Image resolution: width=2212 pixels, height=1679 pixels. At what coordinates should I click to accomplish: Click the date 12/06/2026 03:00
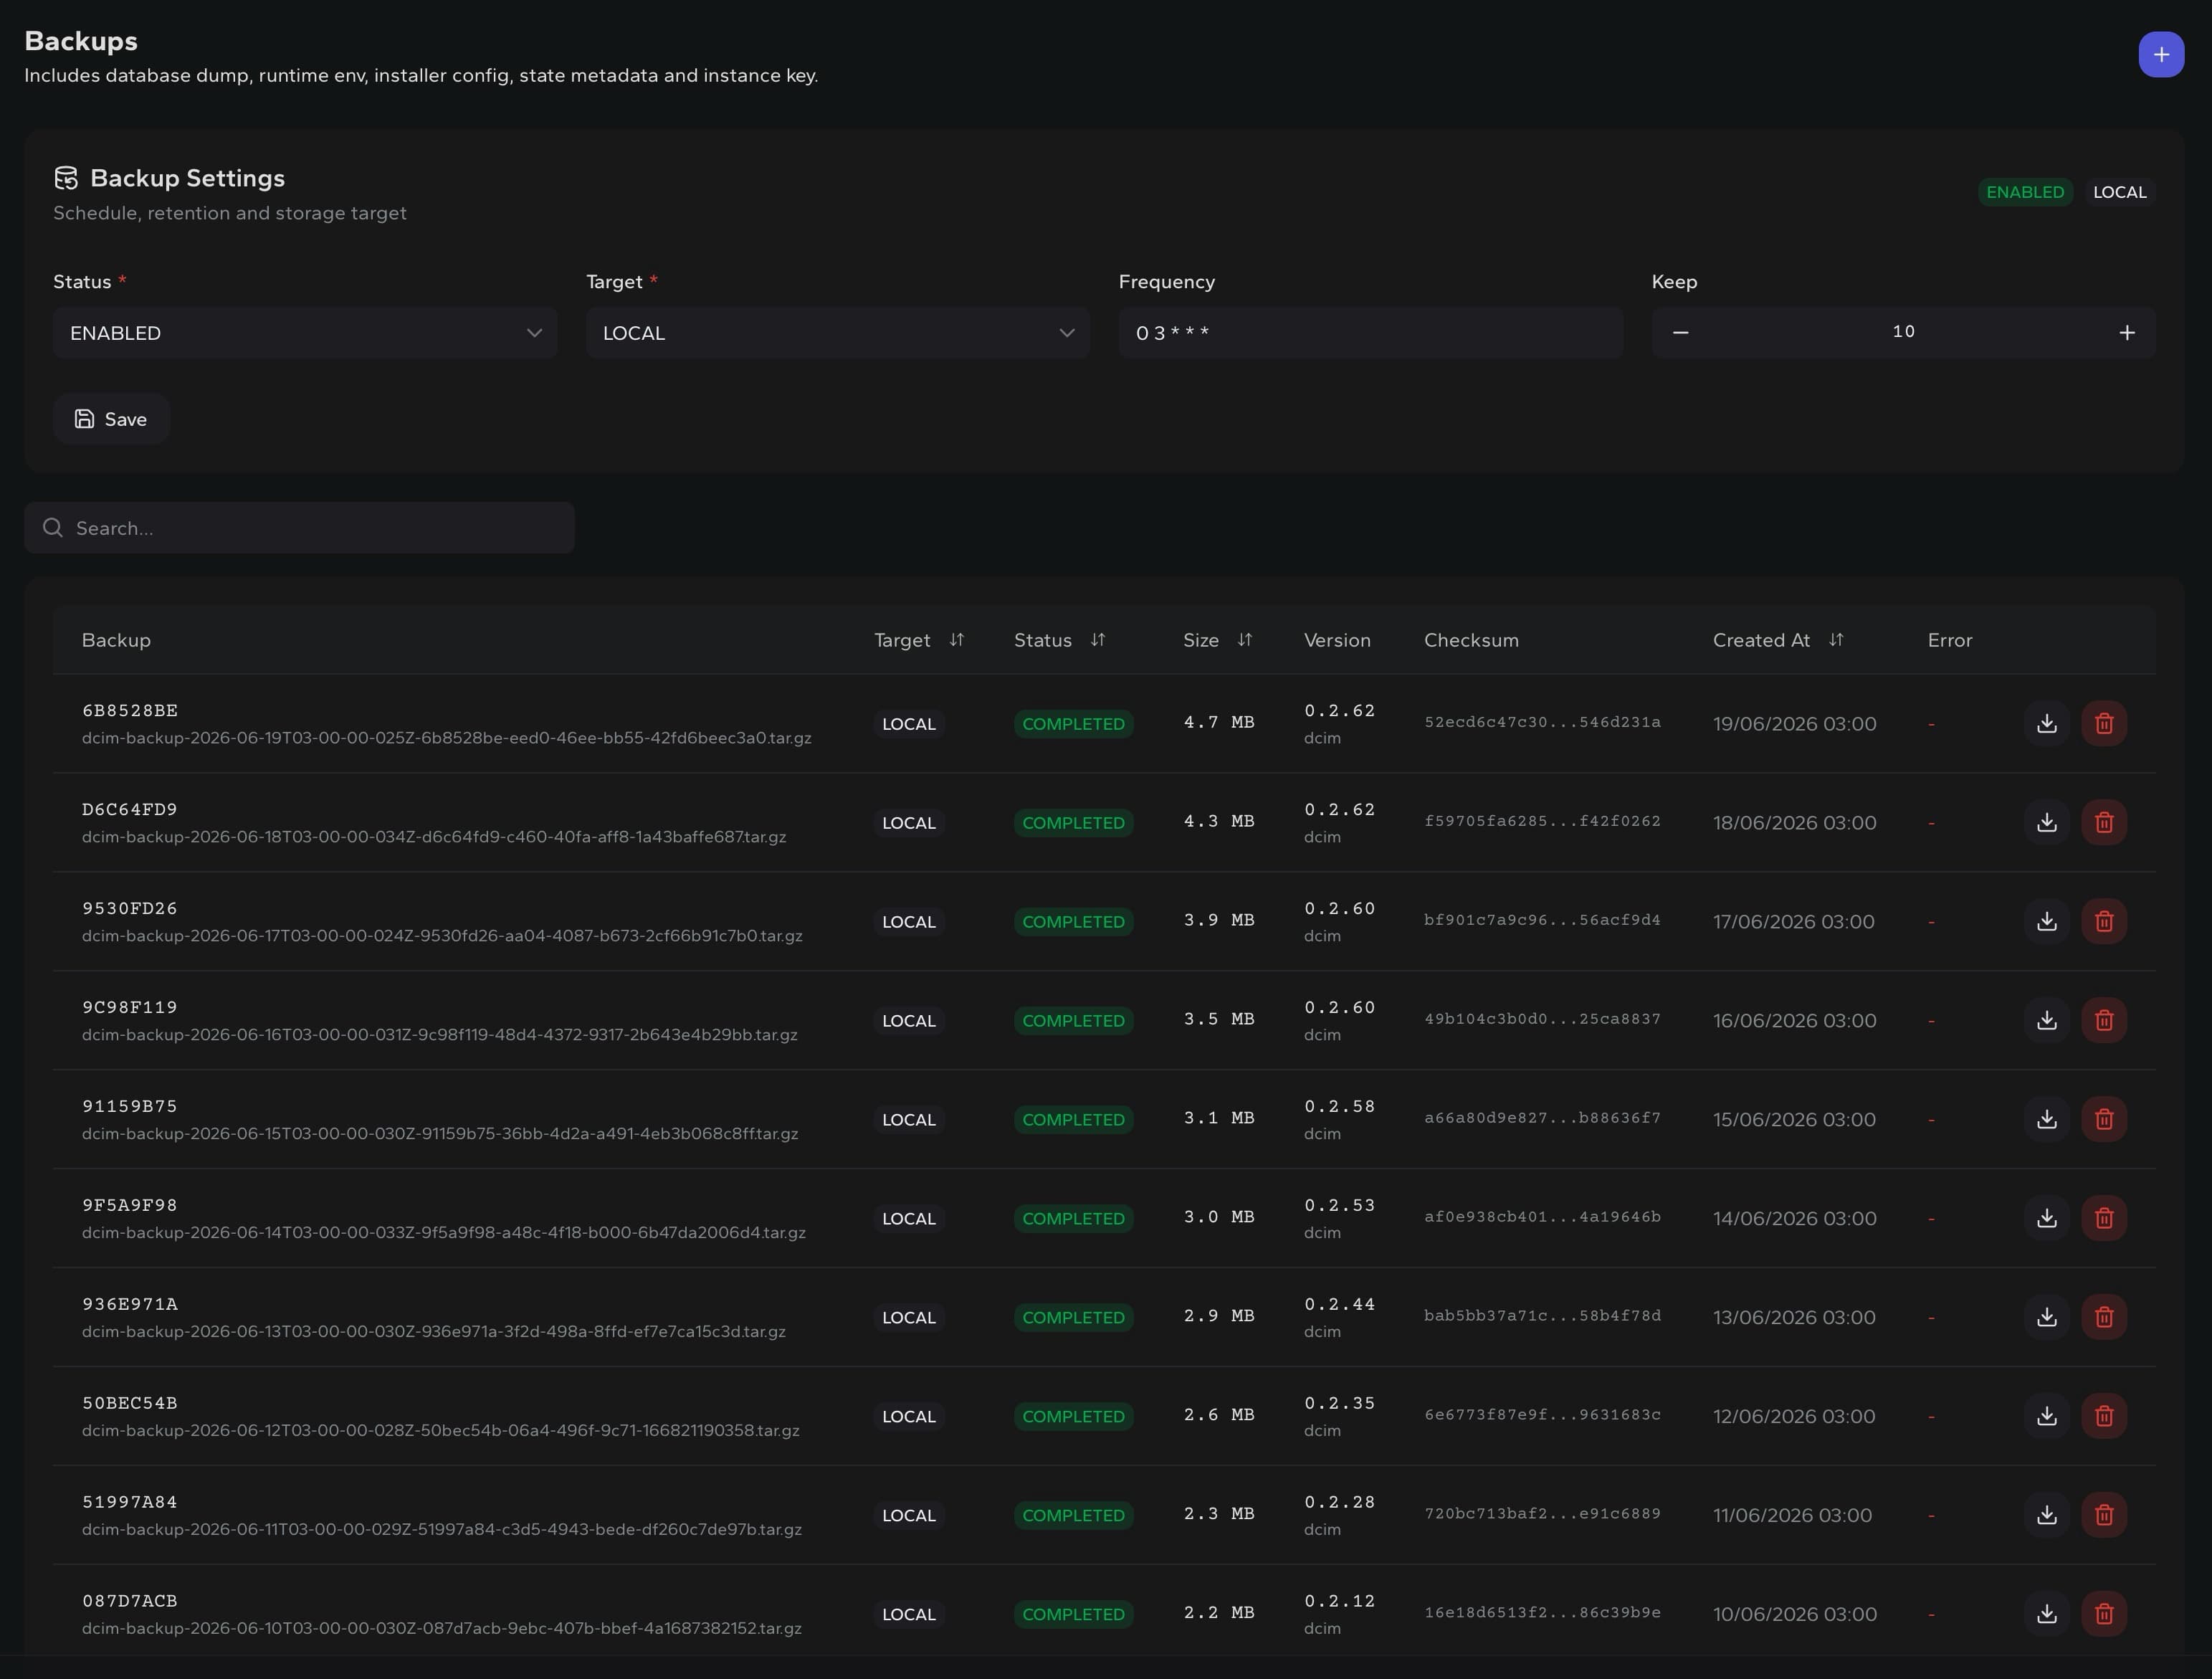click(1794, 1417)
